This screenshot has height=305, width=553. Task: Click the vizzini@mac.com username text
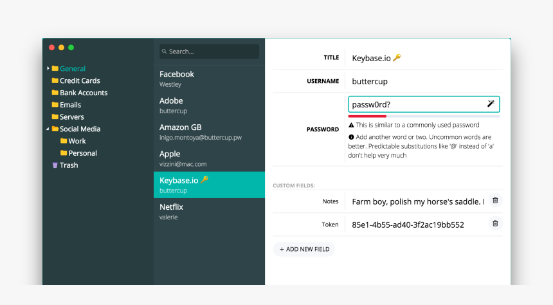pyautogui.click(x=183, y=164)
